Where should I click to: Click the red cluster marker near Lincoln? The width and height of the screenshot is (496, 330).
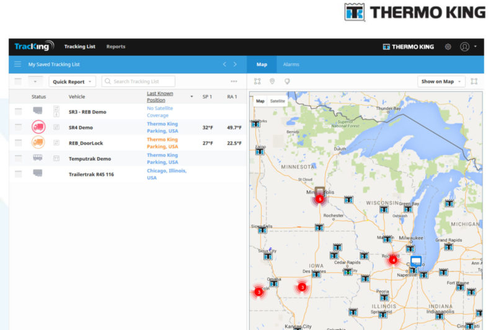point(259,292)
